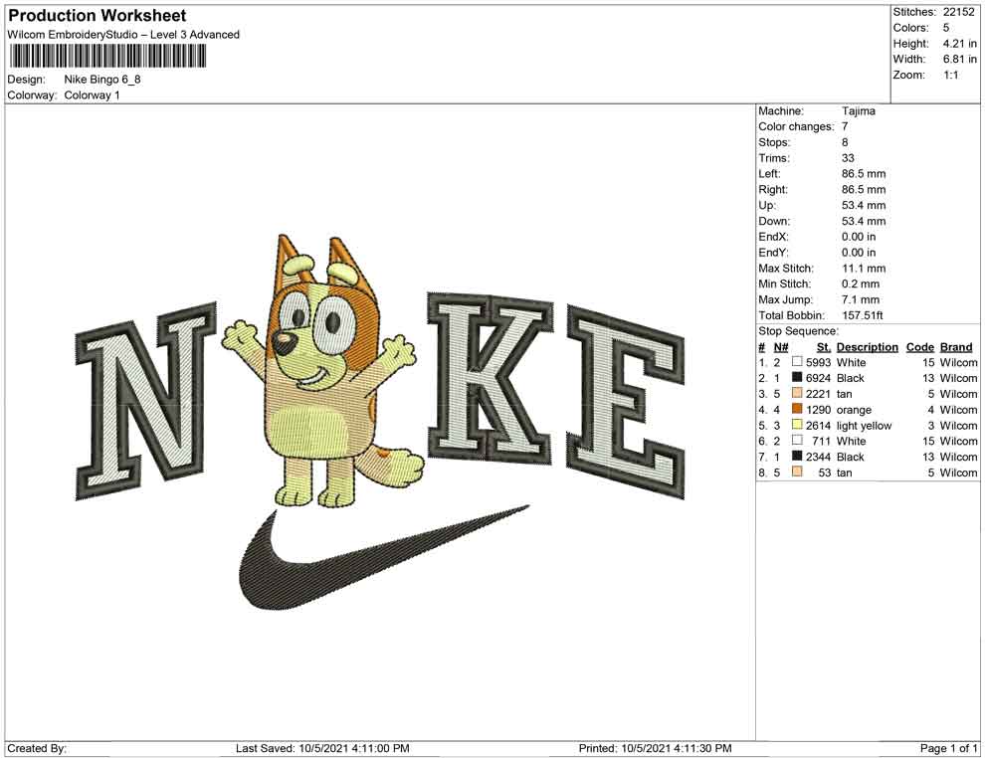Click the Colors value '5'

point(946,28)
